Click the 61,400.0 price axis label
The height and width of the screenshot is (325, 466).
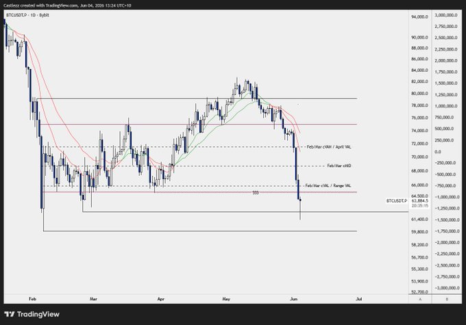pyautogui.click(x=419, y=220)
